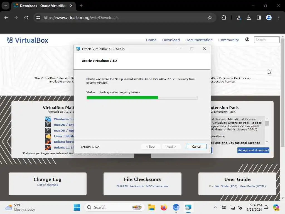Open the browser three-dot menu
This screenshot has height=214, width=285.
tap(279, 18)
